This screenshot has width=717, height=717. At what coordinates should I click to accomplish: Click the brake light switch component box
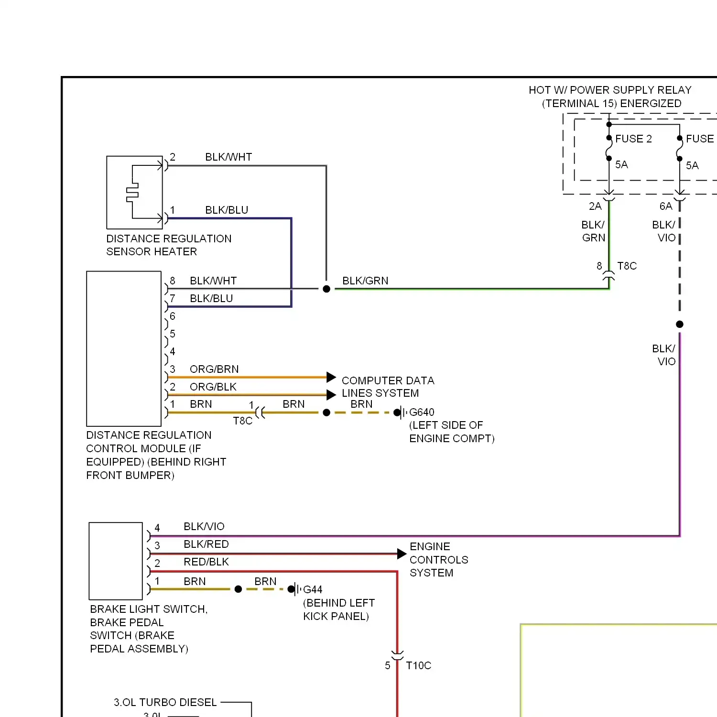click(x=116, y=561)
